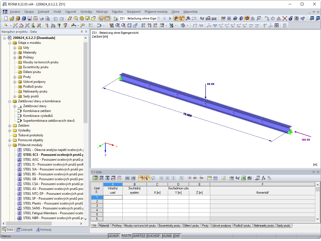Click cell A1 Vztažný uzel input
Viewport: 321px width, 241px height.
(113, 197)
